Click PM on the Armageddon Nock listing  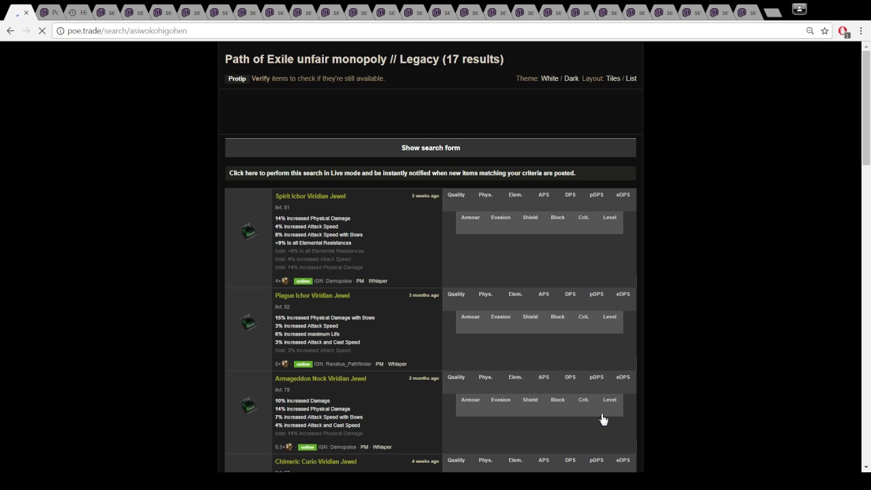point(364,447)
